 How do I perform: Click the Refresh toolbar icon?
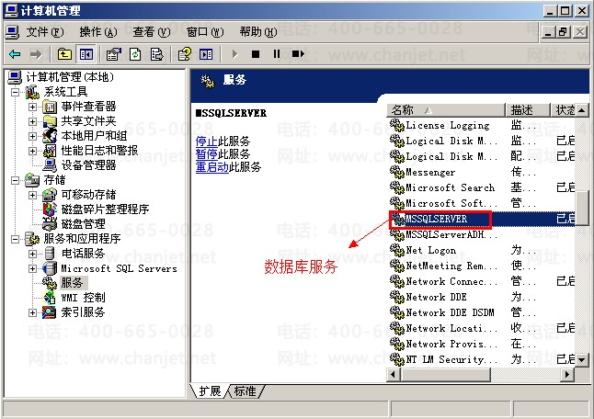(x=134, y=54)
